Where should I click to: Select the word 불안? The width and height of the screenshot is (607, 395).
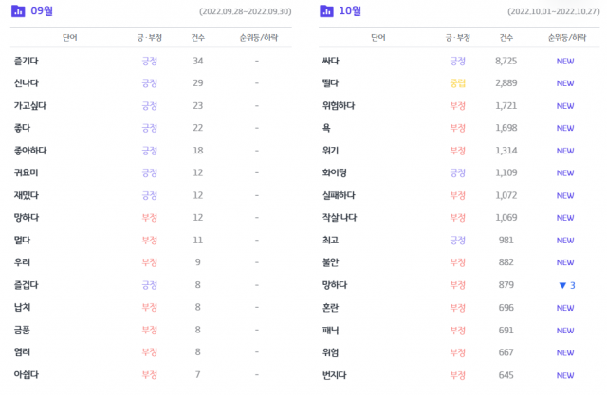(x=331, y=262)
